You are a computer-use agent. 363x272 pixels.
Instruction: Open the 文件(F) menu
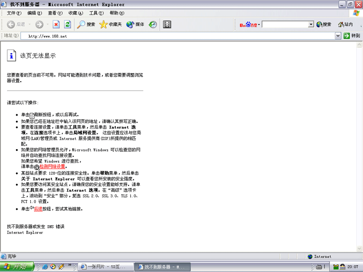pos(14,13)
